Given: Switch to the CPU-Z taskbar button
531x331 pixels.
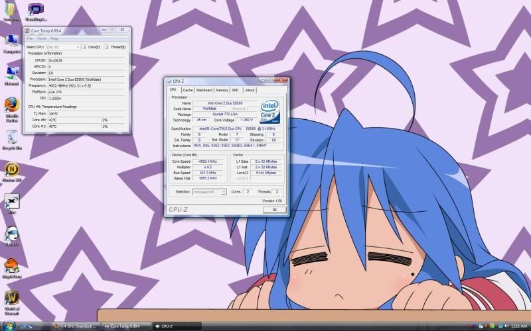Looking at the screenshot, I should point(176,326).
